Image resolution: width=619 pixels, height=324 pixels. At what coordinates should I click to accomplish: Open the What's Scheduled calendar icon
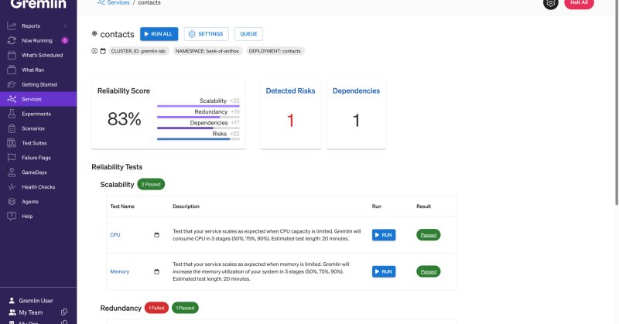click(x=12, y=55)
